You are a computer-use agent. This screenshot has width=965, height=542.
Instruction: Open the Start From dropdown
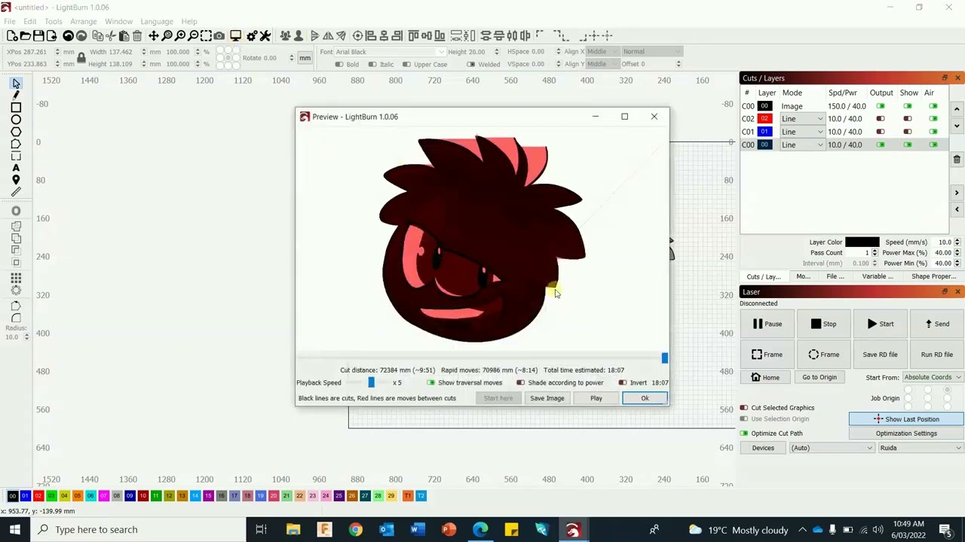coord(933,377)
